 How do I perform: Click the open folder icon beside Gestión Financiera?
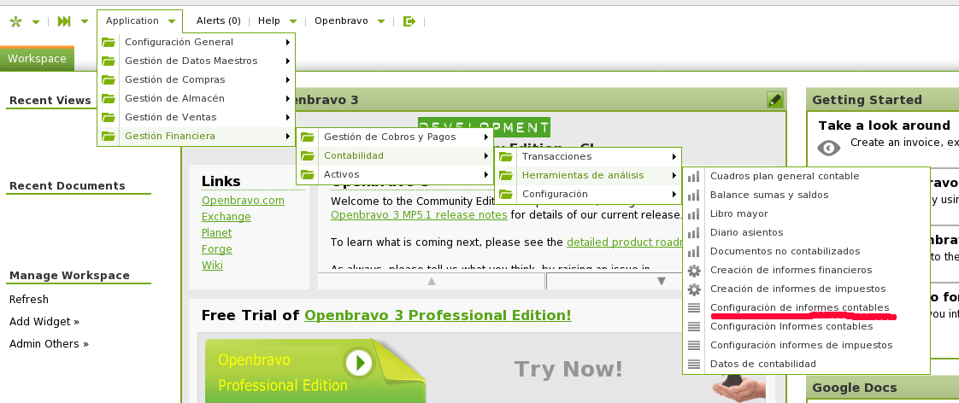point(109,136)
